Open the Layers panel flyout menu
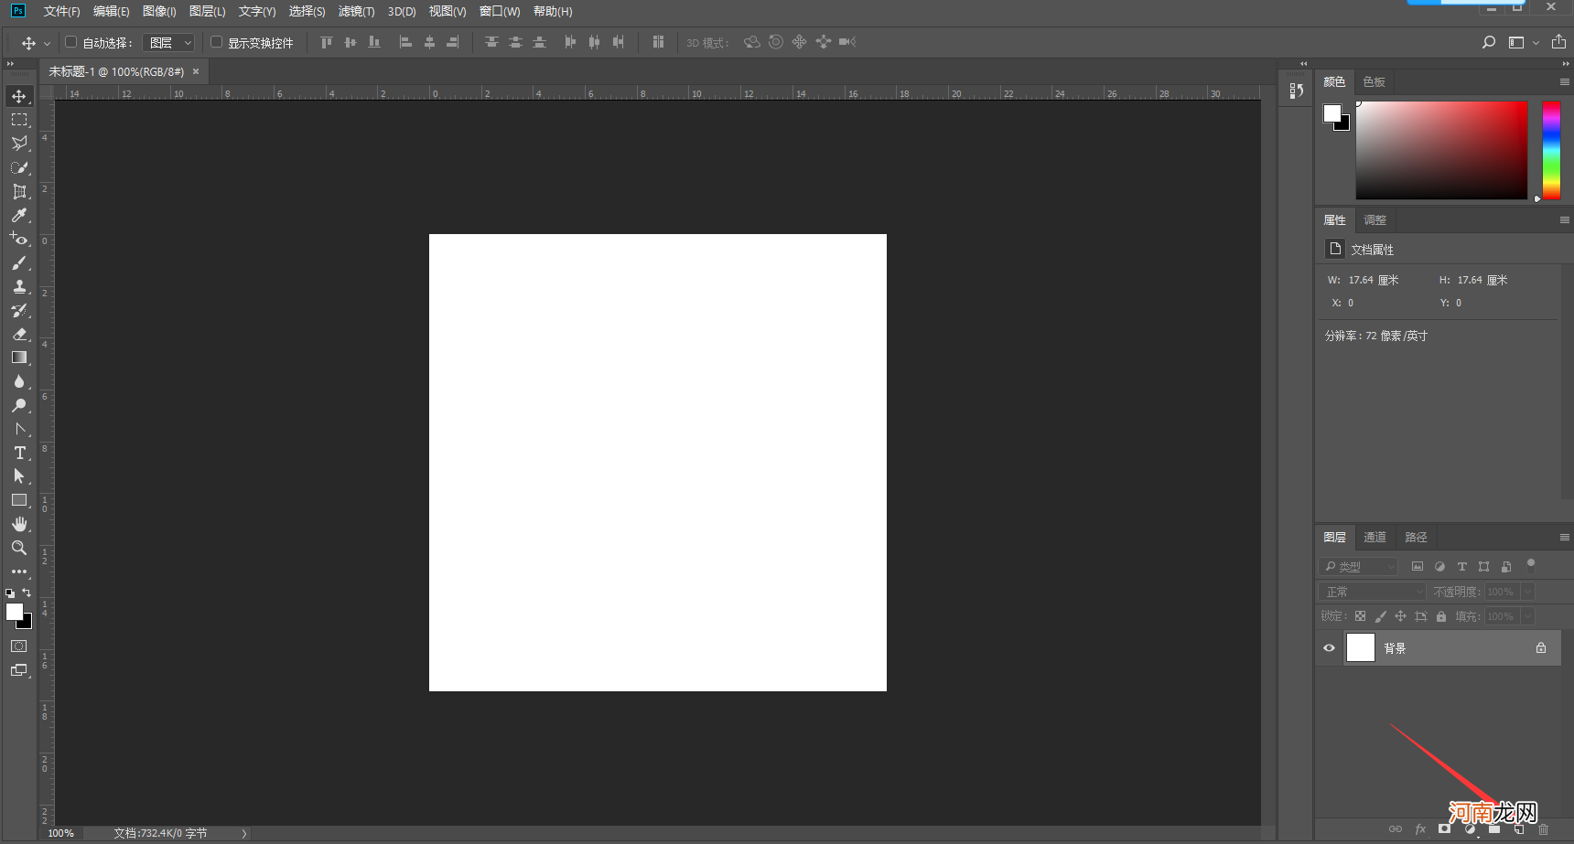1574x844 pixels. [x=1564, y=537]
